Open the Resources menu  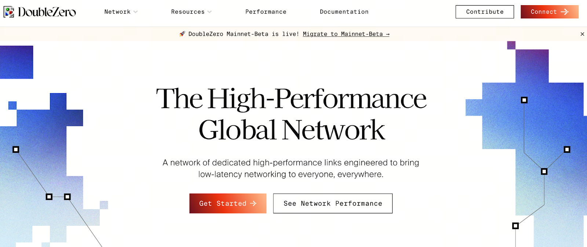click(x=188, y=12)
